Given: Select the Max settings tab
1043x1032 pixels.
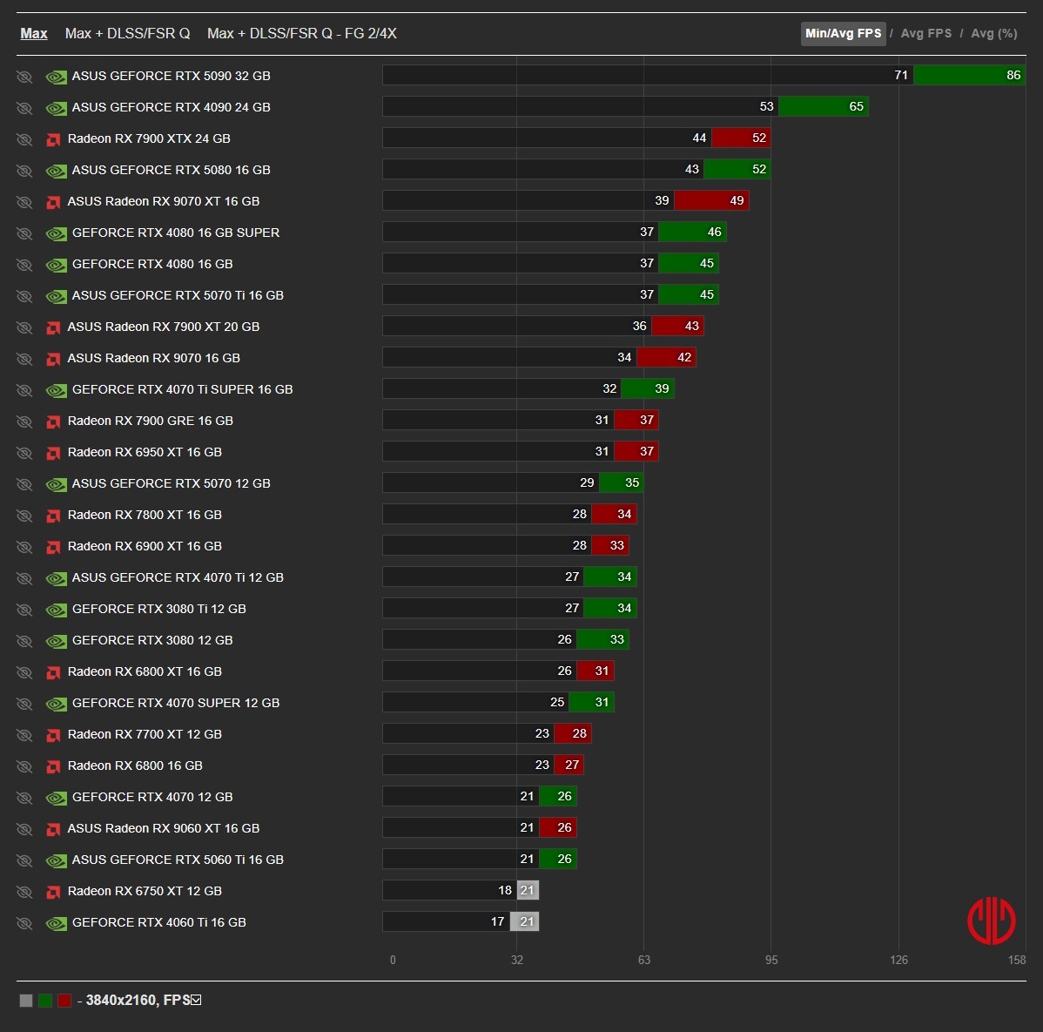Looking at the screenshot, I should tap(34, 33).
